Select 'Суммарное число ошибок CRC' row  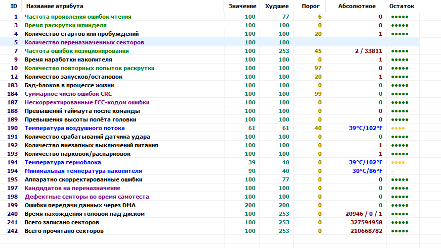coord(209,94)
